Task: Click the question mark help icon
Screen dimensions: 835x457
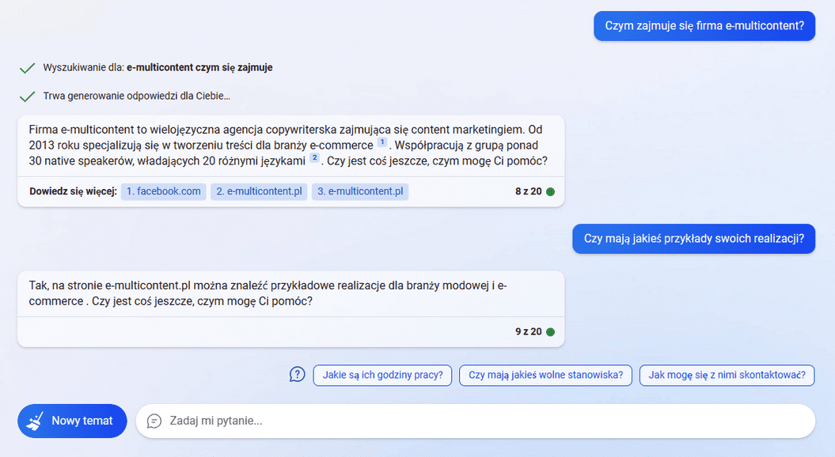Action: (297, 375)
